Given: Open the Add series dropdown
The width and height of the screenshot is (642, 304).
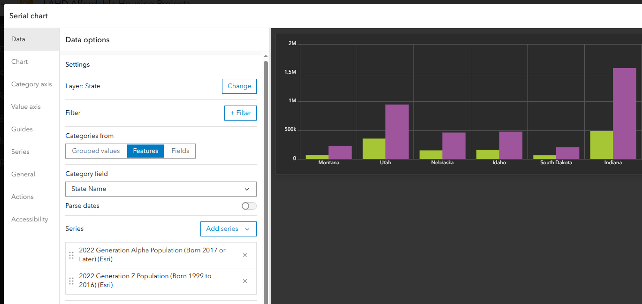Looking at the screenshot, I should click(x=228, y=228).
